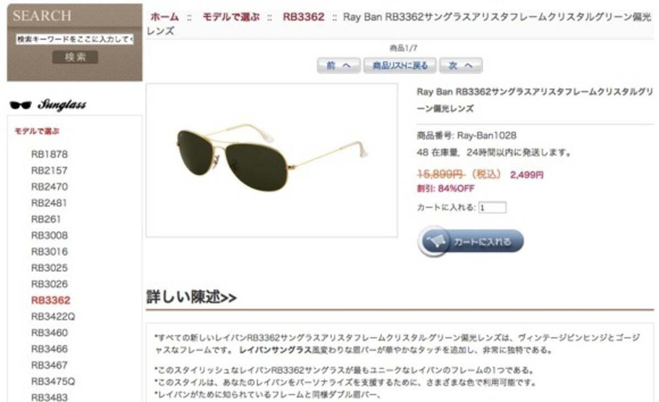Select RB3422Q in model list
659x402 pixels.
pyautogui.click(x=53, y=316)
